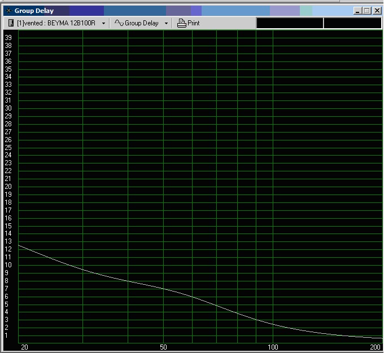Click the left black readout box
Image resolution: width=384 pixels, height=353 pixels.
[x=290, y=23]
